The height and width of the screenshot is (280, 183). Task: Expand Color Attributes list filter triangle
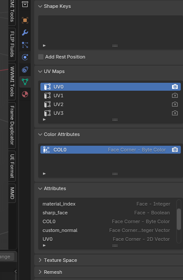[44, 173]
